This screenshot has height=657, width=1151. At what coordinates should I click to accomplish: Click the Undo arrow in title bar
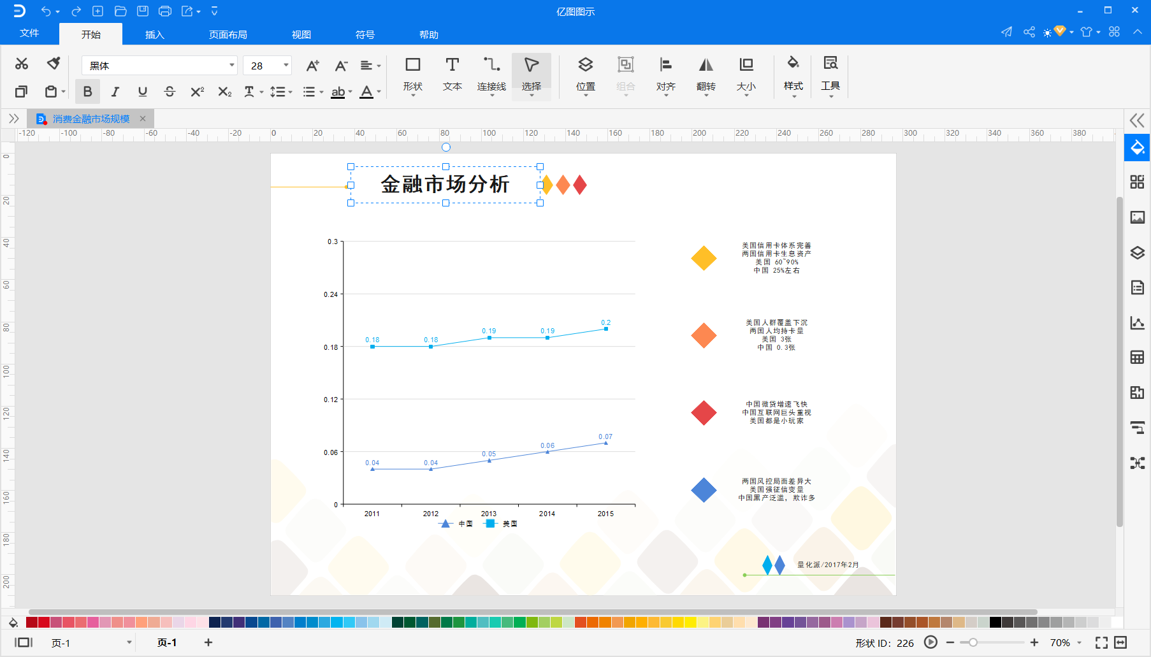[x=46, y=11]
